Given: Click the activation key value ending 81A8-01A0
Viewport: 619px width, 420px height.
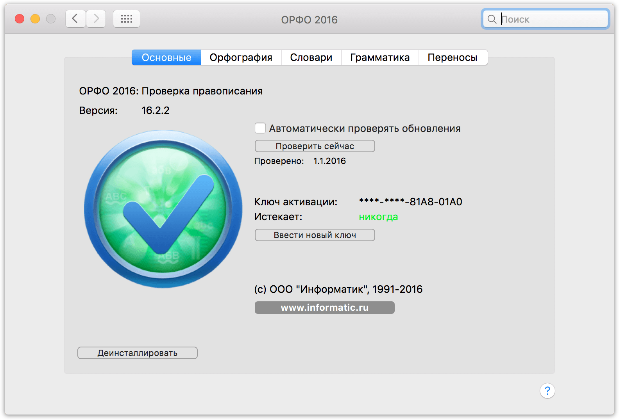Looking at the screenshot, I should tap(410, 202).
